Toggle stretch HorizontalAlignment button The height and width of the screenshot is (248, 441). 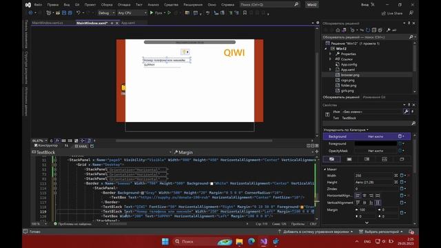click(x=378, y=196)
